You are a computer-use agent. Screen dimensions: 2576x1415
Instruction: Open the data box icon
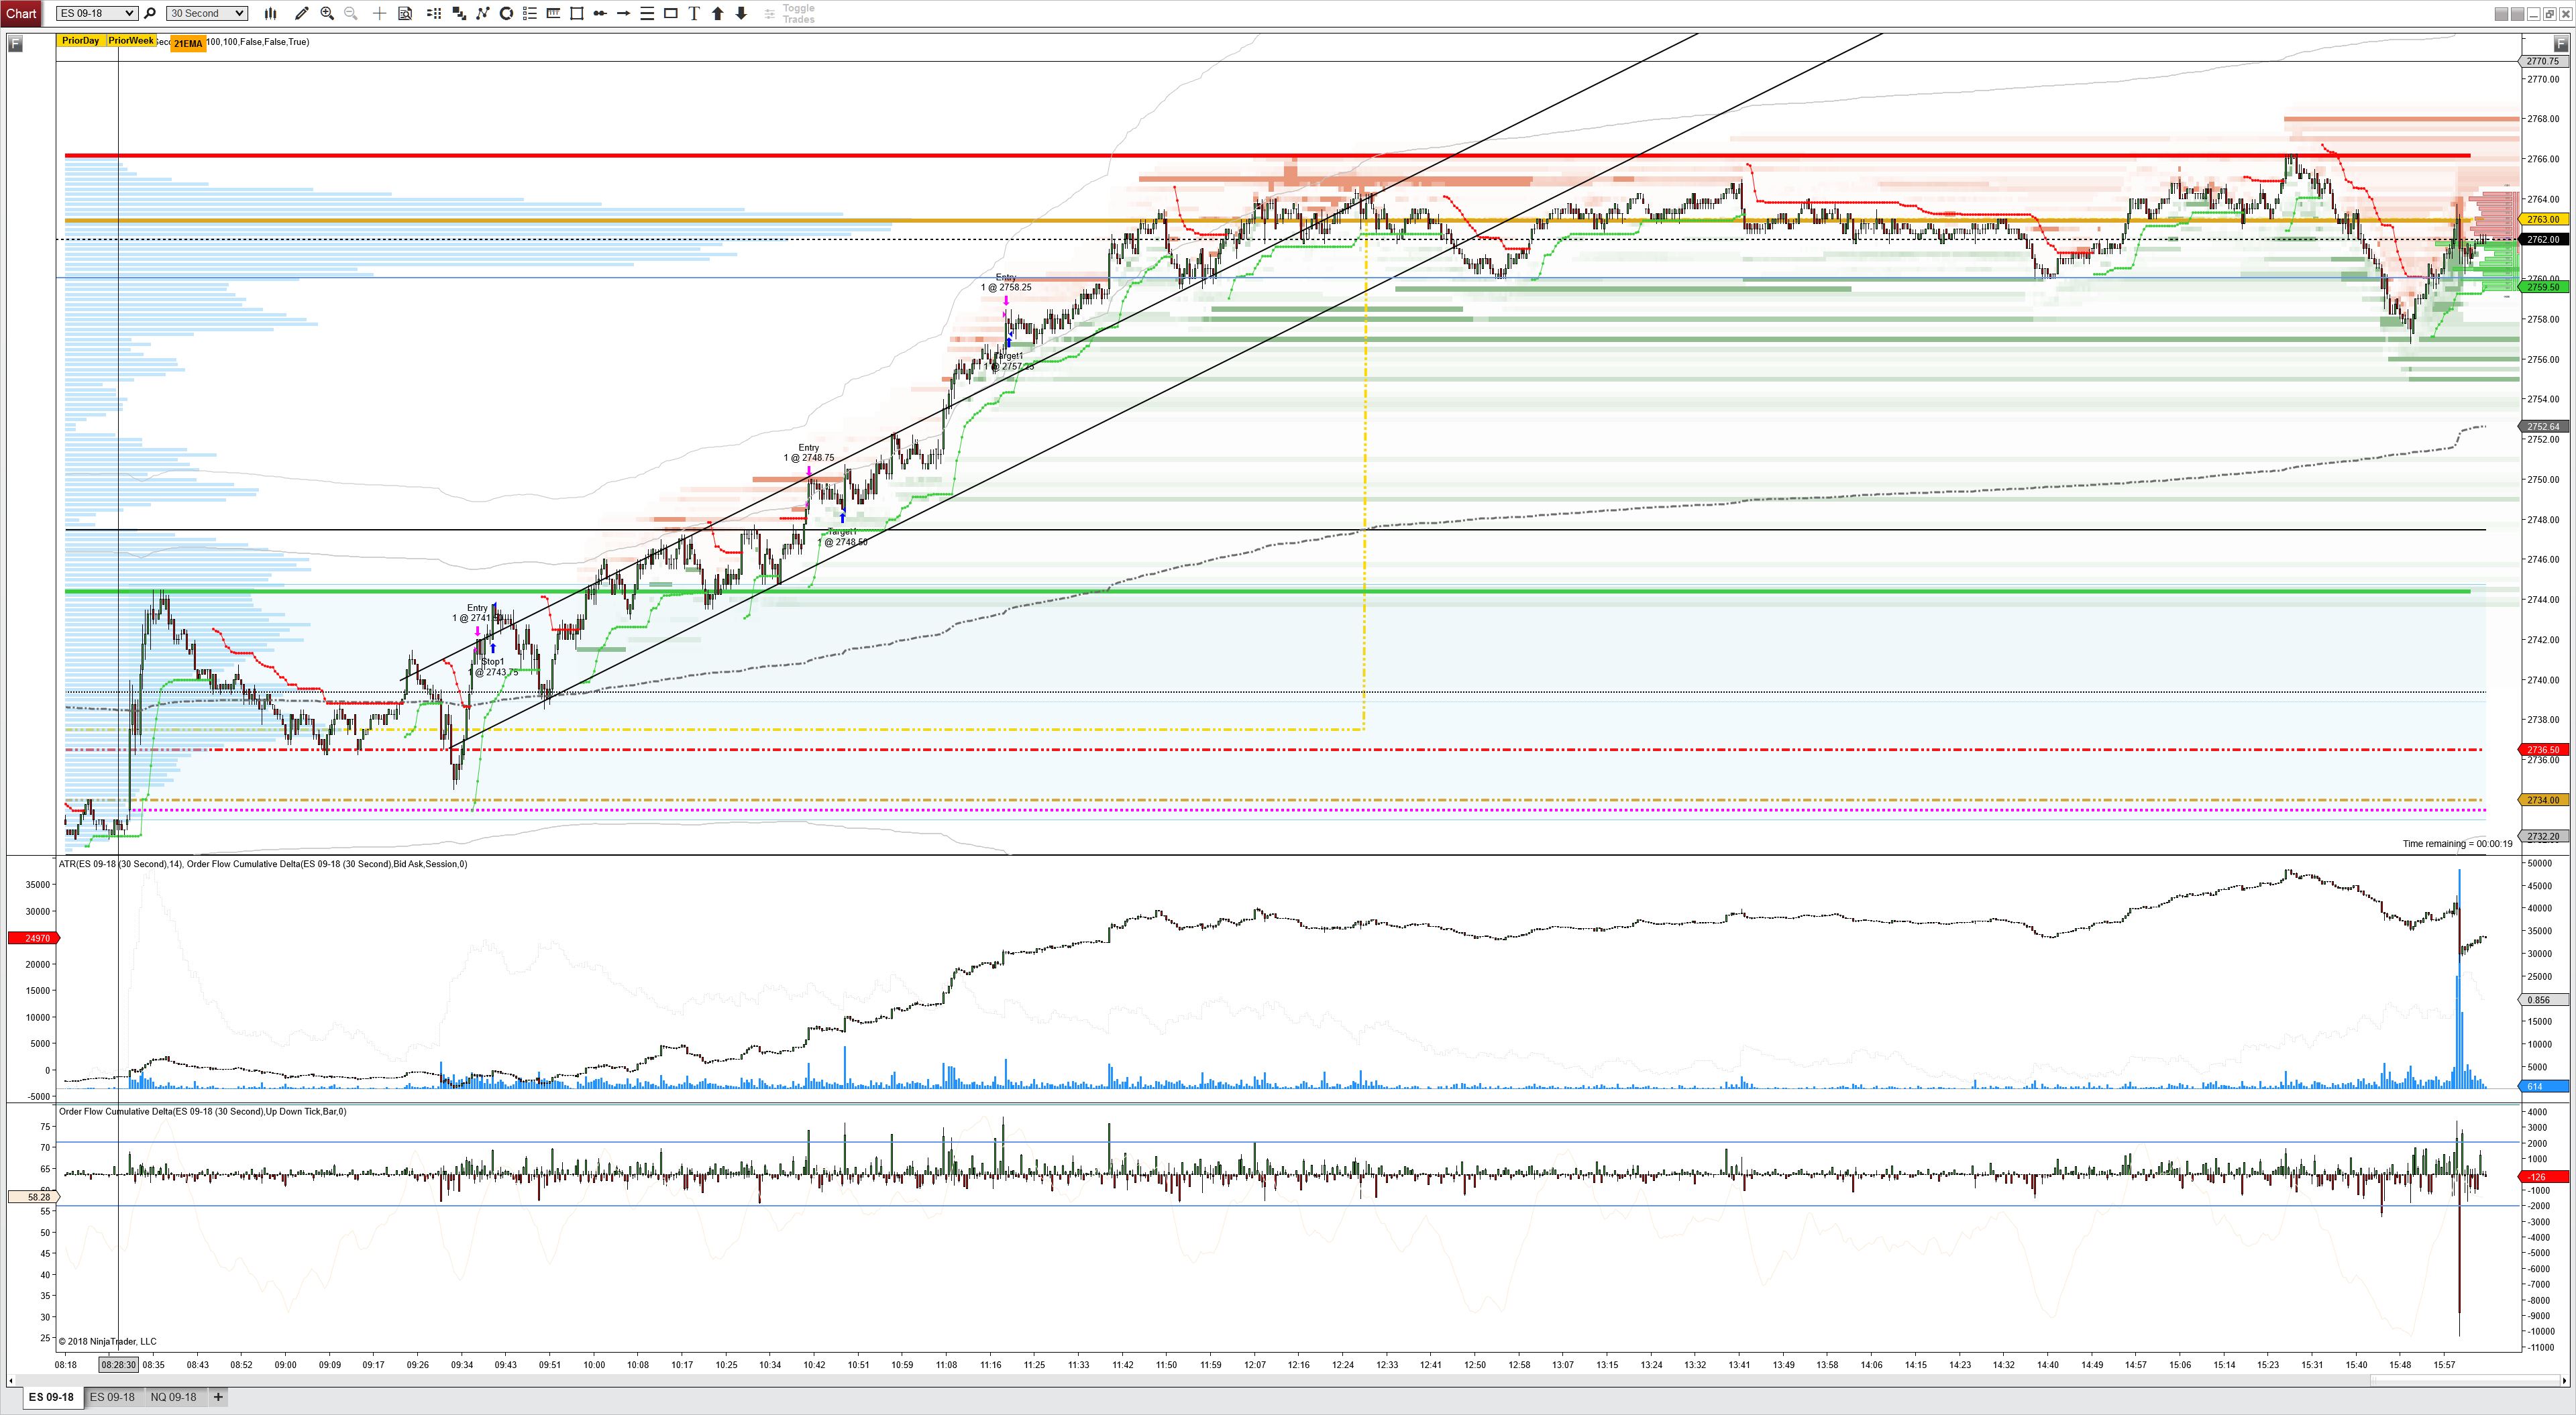point(405,13)
